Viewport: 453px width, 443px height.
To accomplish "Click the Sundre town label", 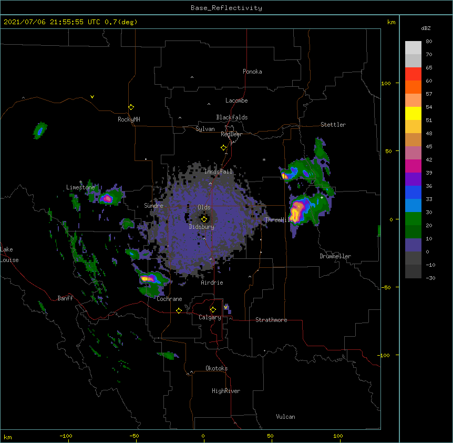I will (153, 206).
